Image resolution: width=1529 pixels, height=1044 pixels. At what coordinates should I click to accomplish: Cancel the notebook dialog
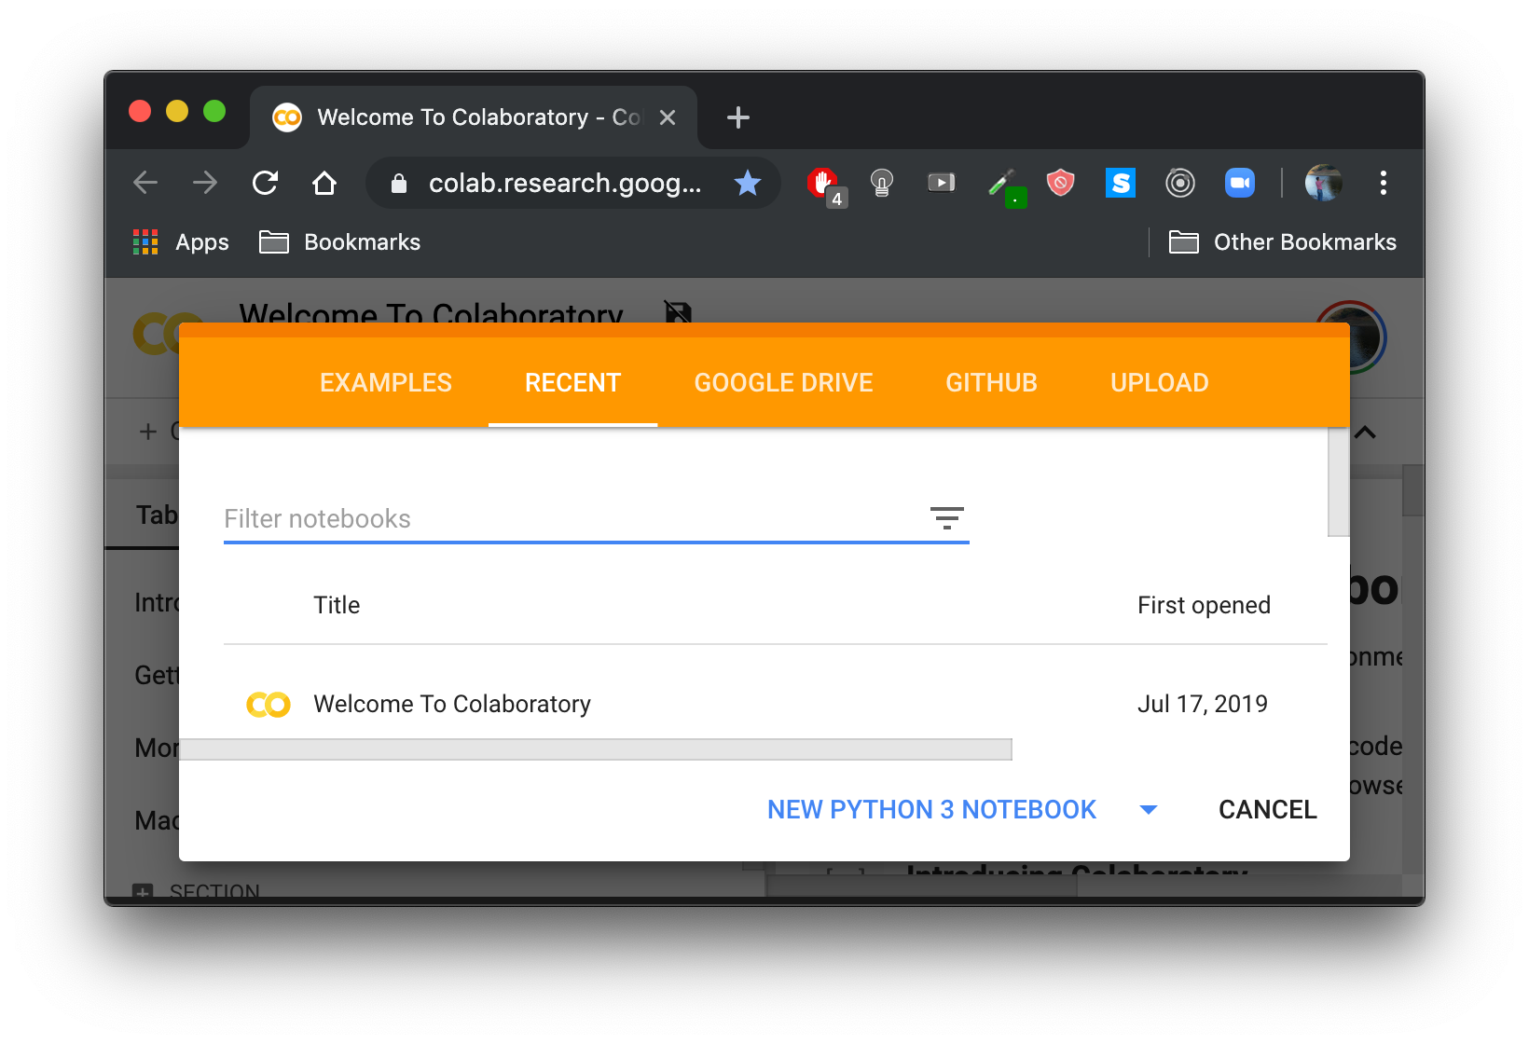pyautogui.click(x=1268, y=809)
